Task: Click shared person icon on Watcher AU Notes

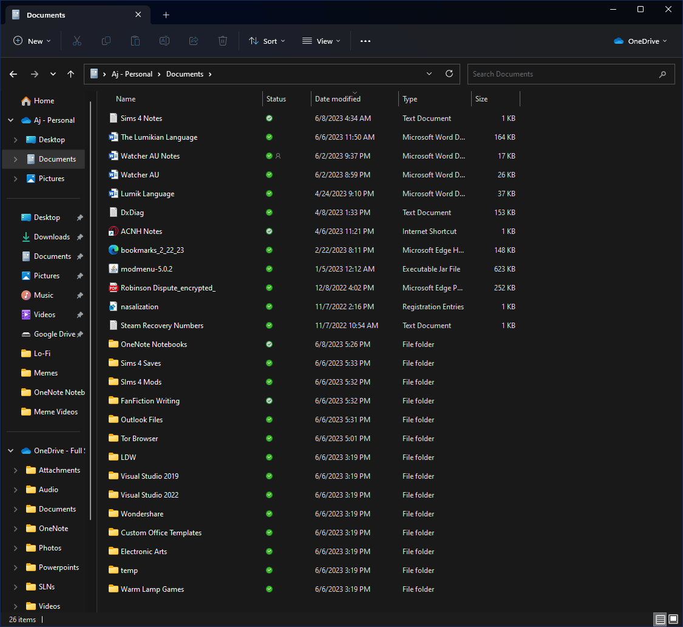Action: (x=278, y=156)
